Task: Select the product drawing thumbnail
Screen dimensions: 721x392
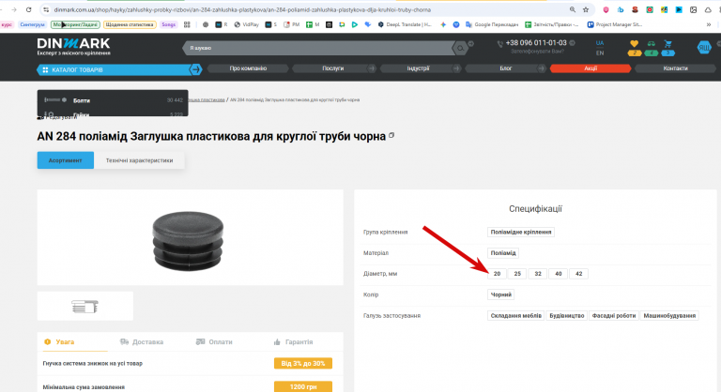Action: 85,306
